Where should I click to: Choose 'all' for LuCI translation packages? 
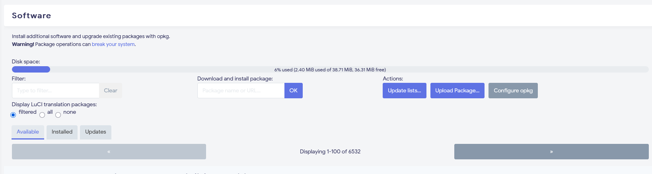point(42,115)
